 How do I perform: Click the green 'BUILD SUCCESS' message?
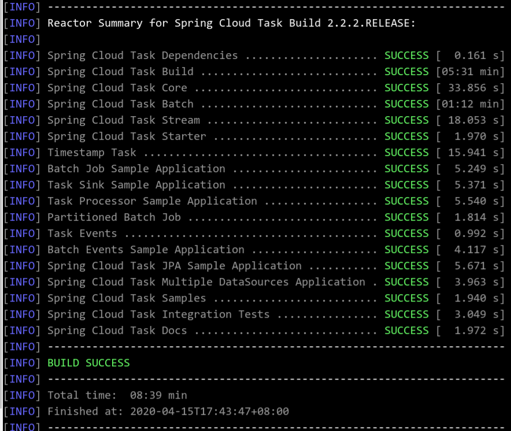pyautogui.click(x=88, y=363)
